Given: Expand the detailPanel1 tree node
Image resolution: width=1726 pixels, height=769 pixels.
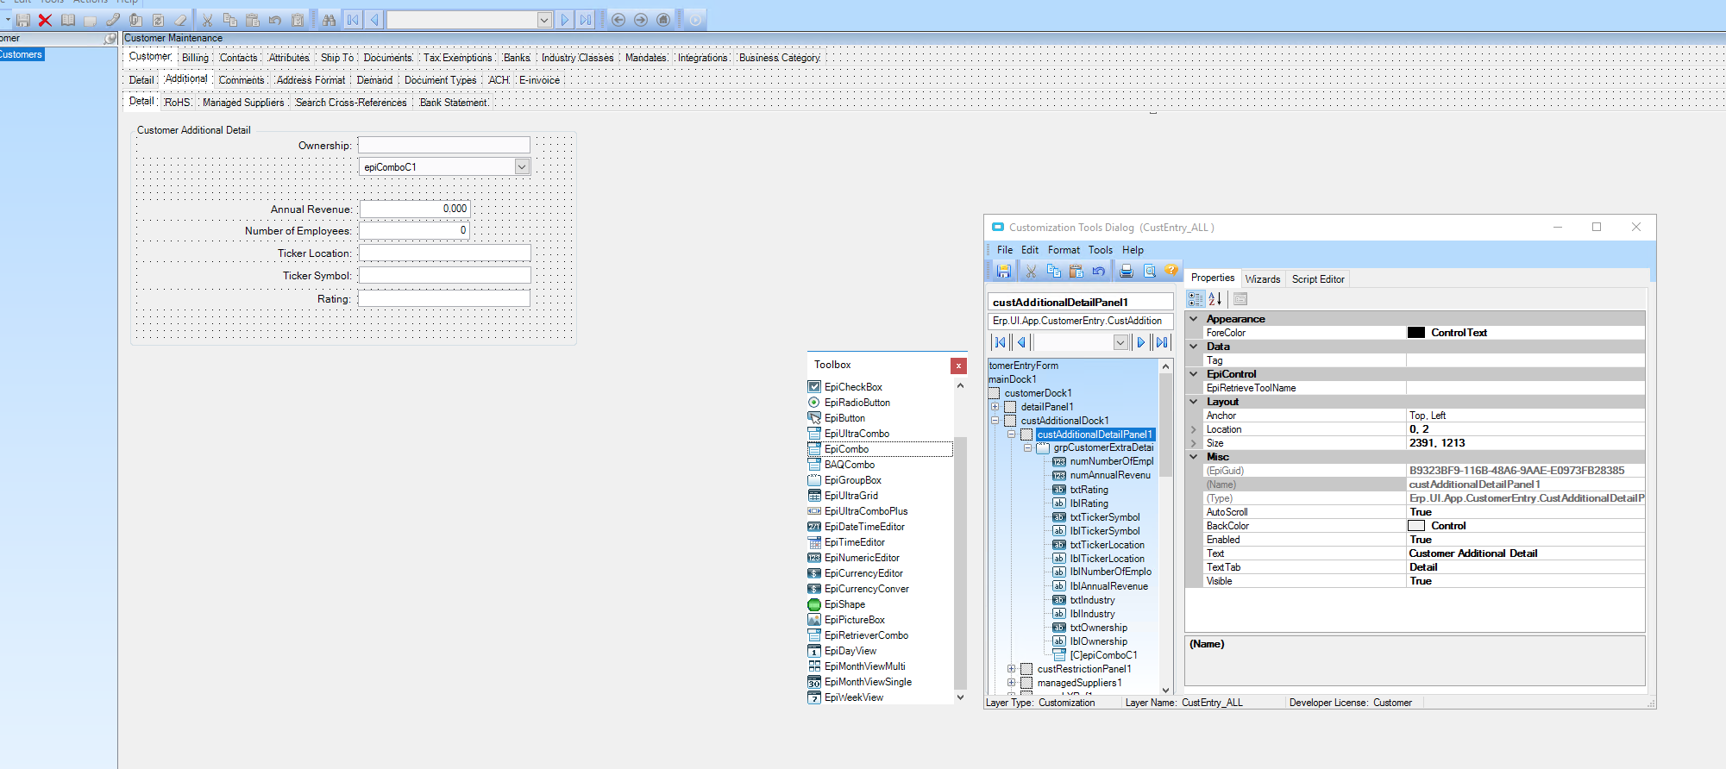Looking at the screenshot, I should (995, 407).
